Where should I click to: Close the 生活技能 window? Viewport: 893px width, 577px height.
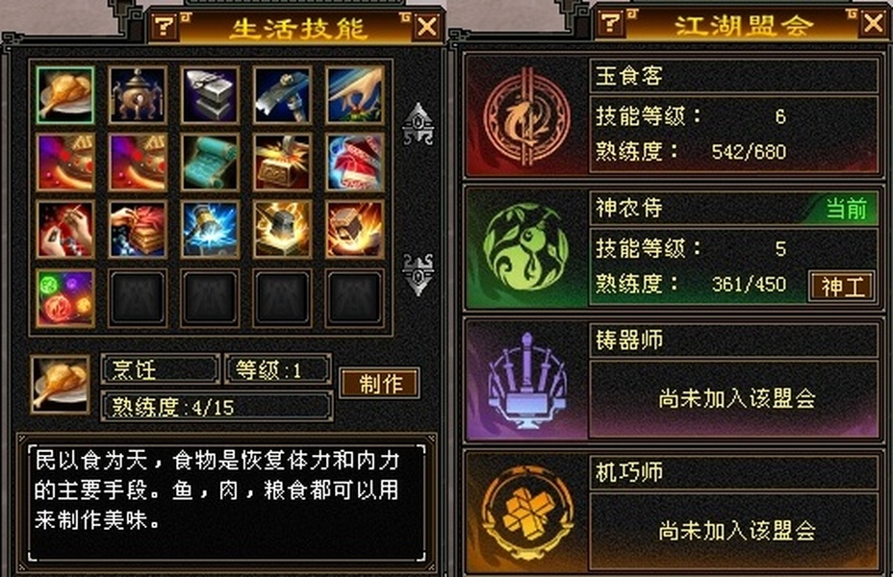pos(426,26)
